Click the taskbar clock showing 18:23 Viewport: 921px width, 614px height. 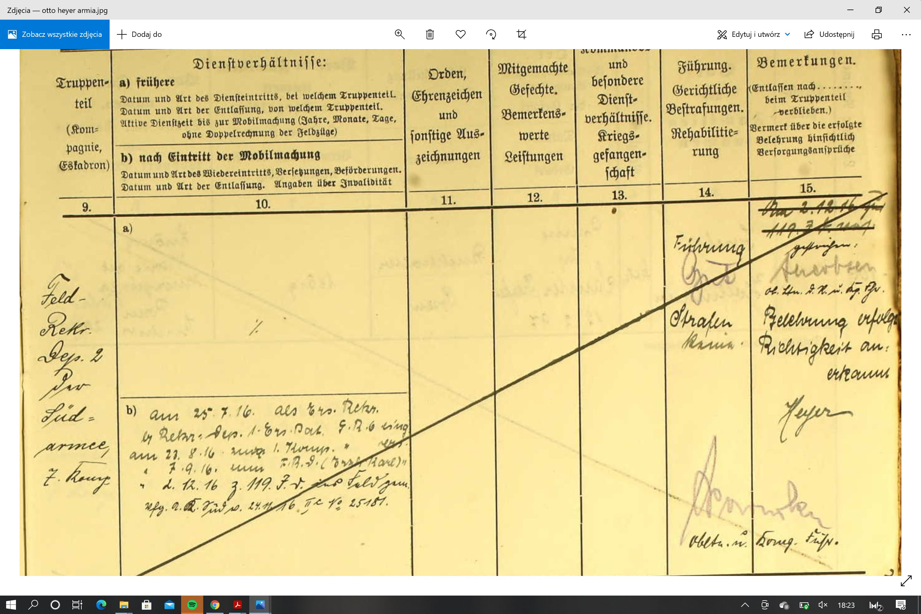tap(846, 605)
